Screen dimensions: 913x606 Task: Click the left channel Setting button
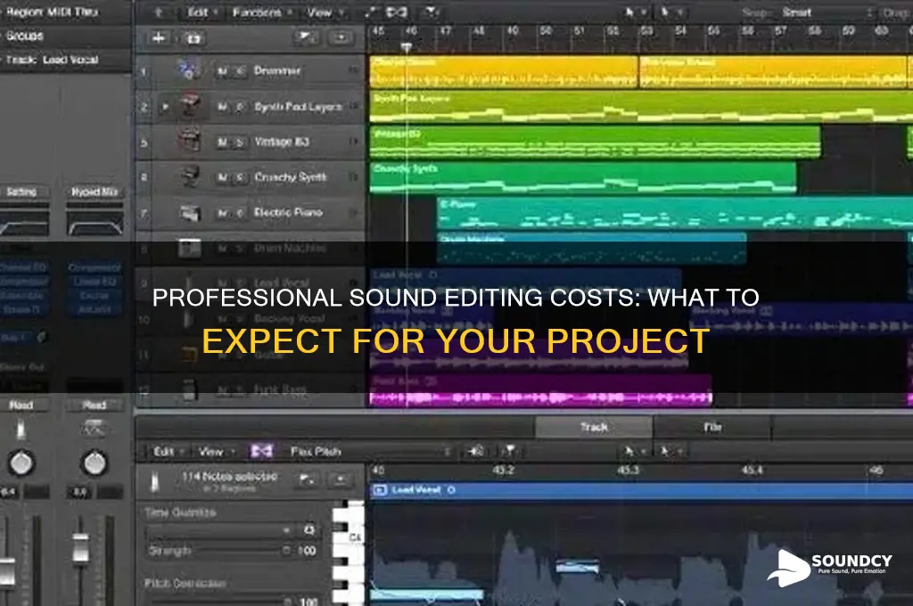[x=21, y=192]
